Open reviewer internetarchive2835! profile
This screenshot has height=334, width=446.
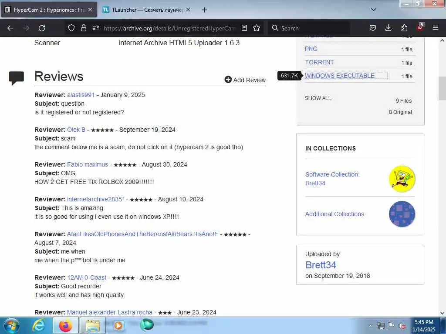pyautogui.click(x=95, y=199)
